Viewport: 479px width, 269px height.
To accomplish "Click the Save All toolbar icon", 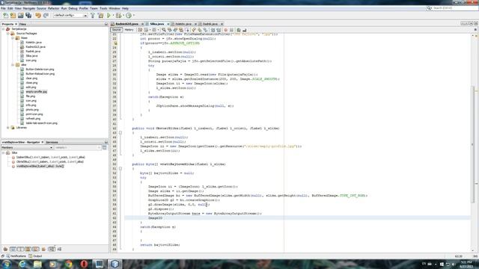I will tap(28, 15).
